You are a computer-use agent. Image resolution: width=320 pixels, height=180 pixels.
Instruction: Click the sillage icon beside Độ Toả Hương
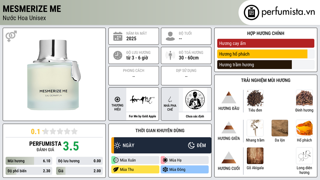click(x=170, y=55)
